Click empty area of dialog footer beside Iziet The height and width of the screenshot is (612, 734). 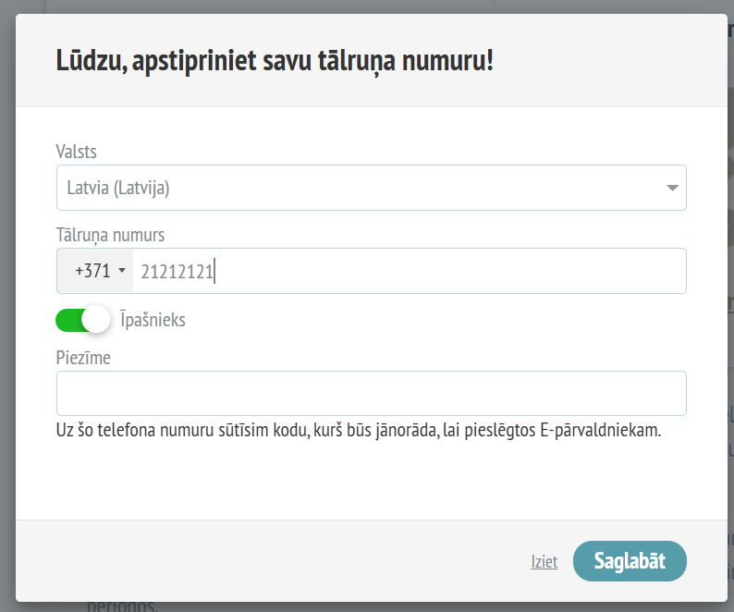(x=272, y=561)
